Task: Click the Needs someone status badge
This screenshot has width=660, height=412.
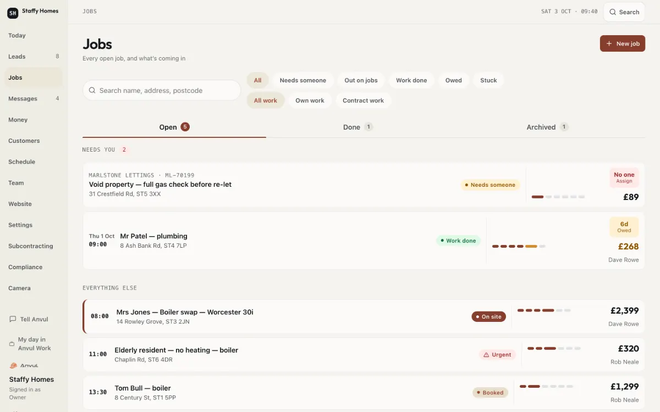Action: click(490, 185)
